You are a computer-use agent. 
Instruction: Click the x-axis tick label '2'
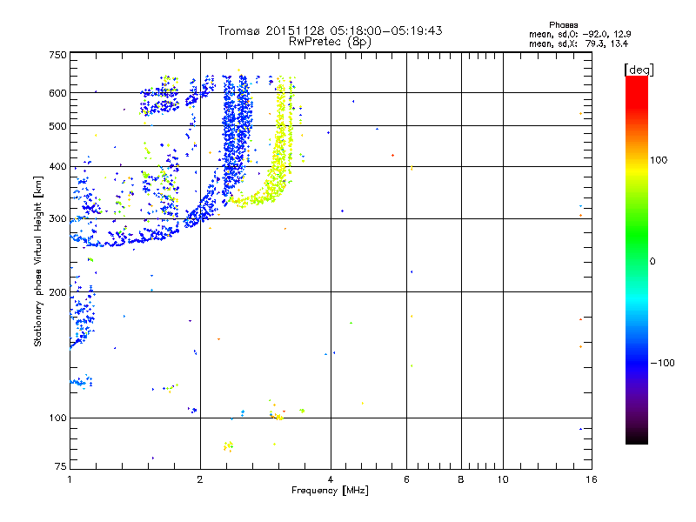200,479
